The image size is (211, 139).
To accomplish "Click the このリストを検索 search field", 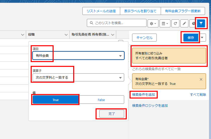I will 118,23.
